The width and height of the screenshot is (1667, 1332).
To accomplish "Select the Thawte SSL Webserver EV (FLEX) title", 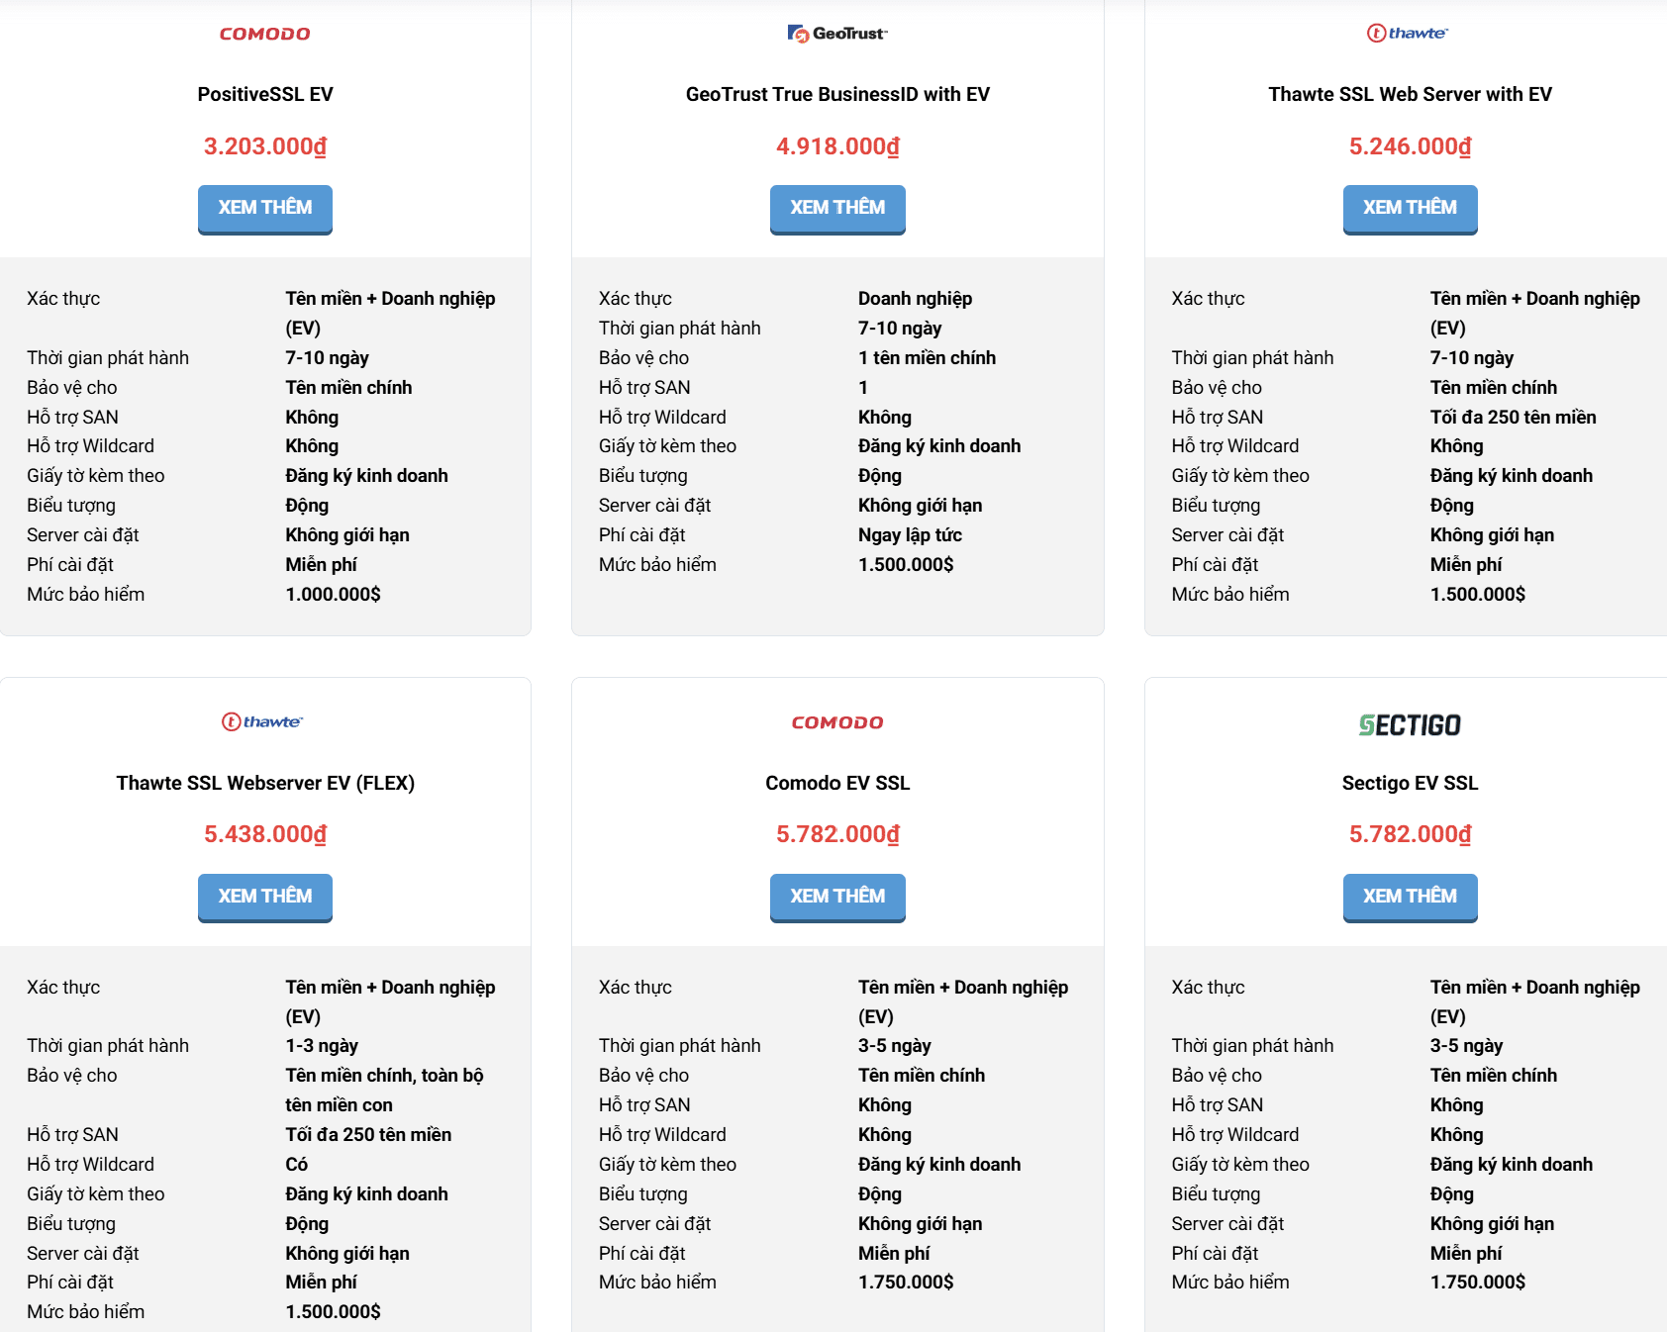I will [265, 783].
